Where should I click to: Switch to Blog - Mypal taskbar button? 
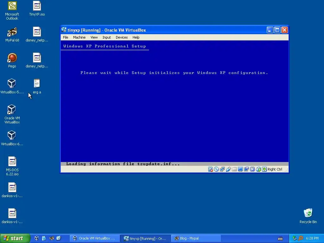[x=196, y=238]
